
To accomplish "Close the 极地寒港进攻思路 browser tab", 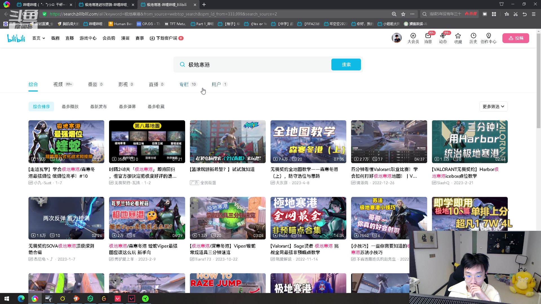I will [x=133, y=5].
